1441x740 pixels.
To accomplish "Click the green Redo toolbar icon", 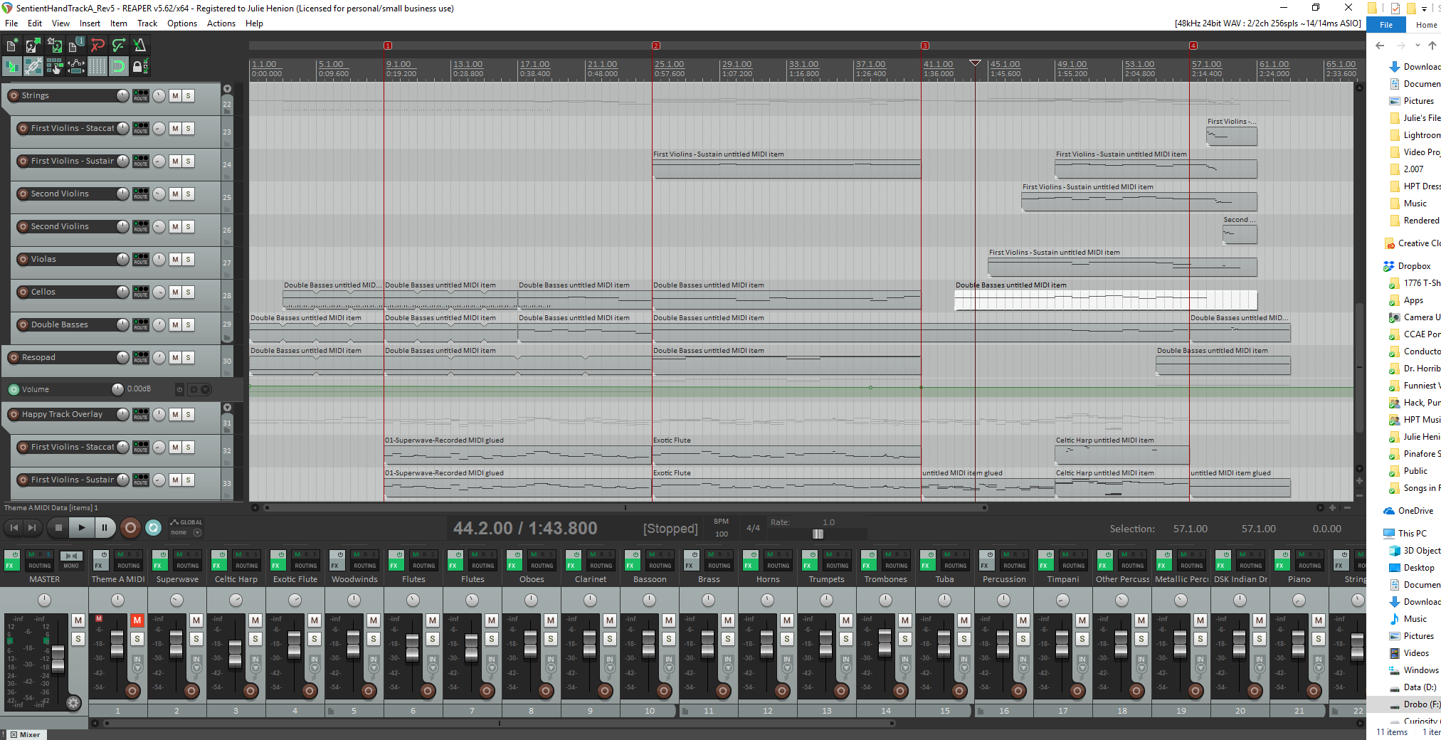I will (119, 46).
